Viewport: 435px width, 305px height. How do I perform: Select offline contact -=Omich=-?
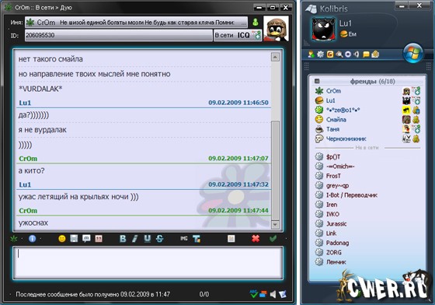coord(367,167)
